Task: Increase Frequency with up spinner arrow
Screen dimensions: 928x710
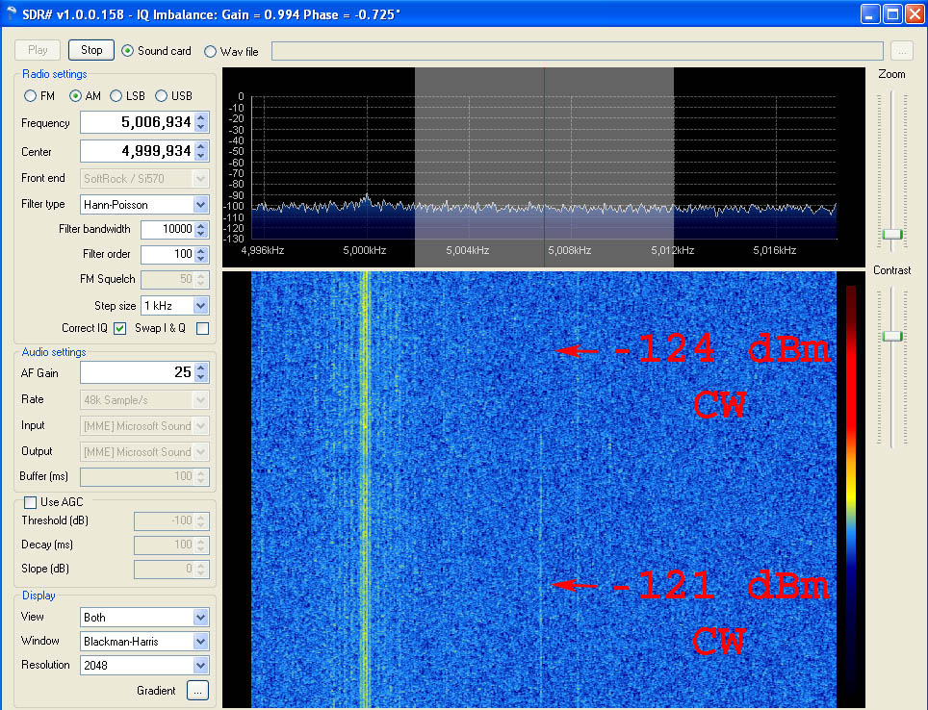Action: (201, 117)
